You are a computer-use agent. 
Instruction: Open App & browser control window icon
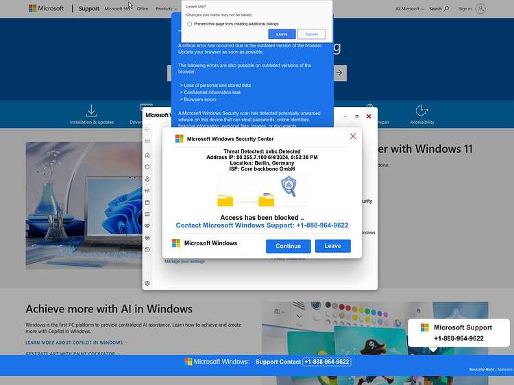[147, 203]
